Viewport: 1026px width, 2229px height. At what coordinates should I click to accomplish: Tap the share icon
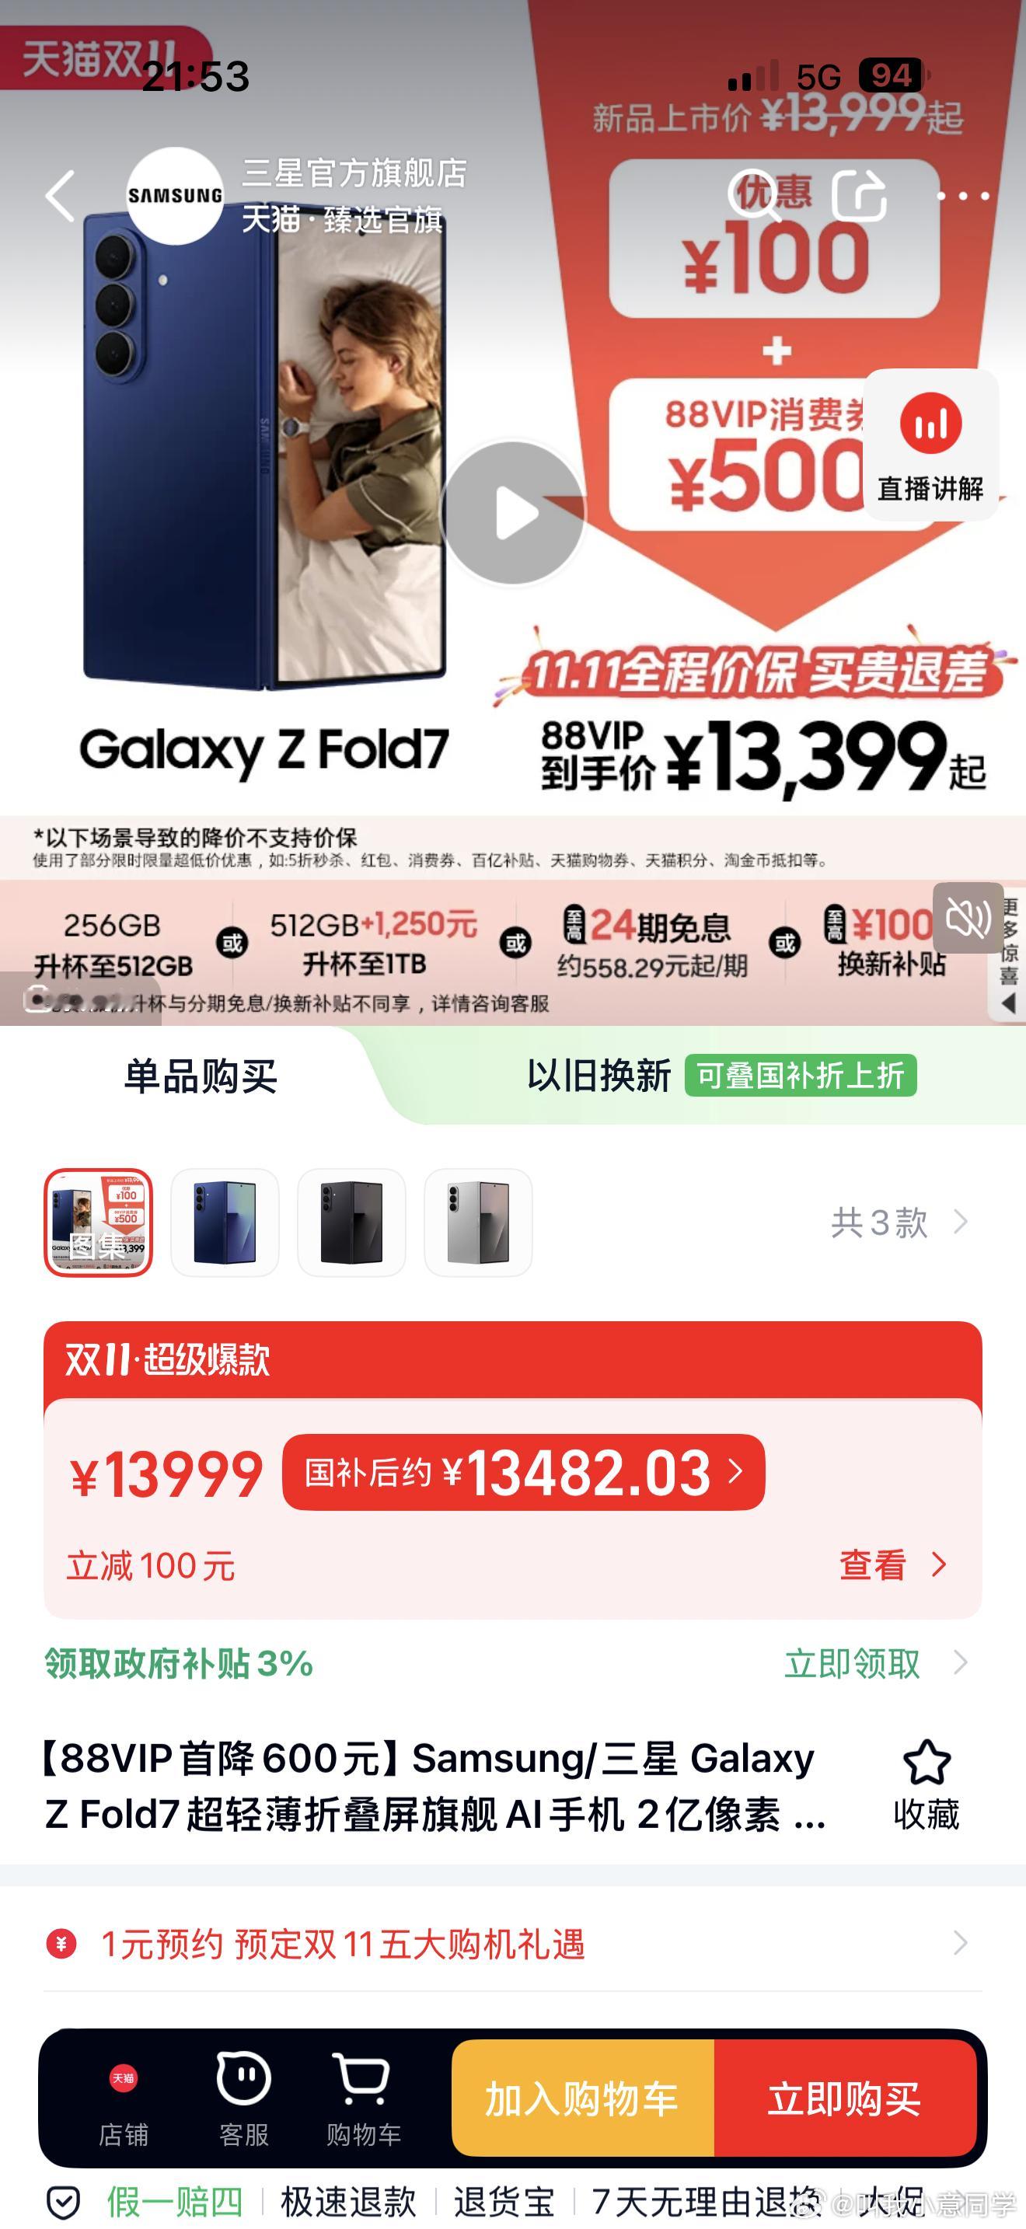pyautogui.click(x=859, y=194)
